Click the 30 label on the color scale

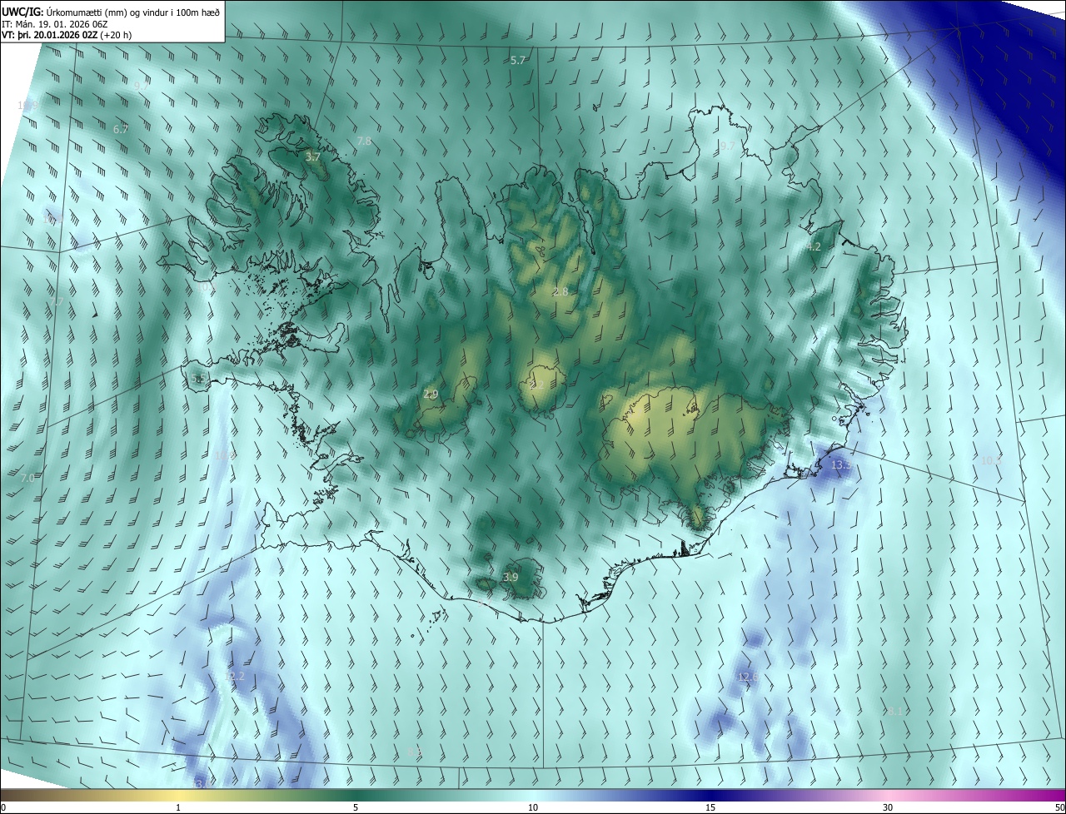coord(888,808)
